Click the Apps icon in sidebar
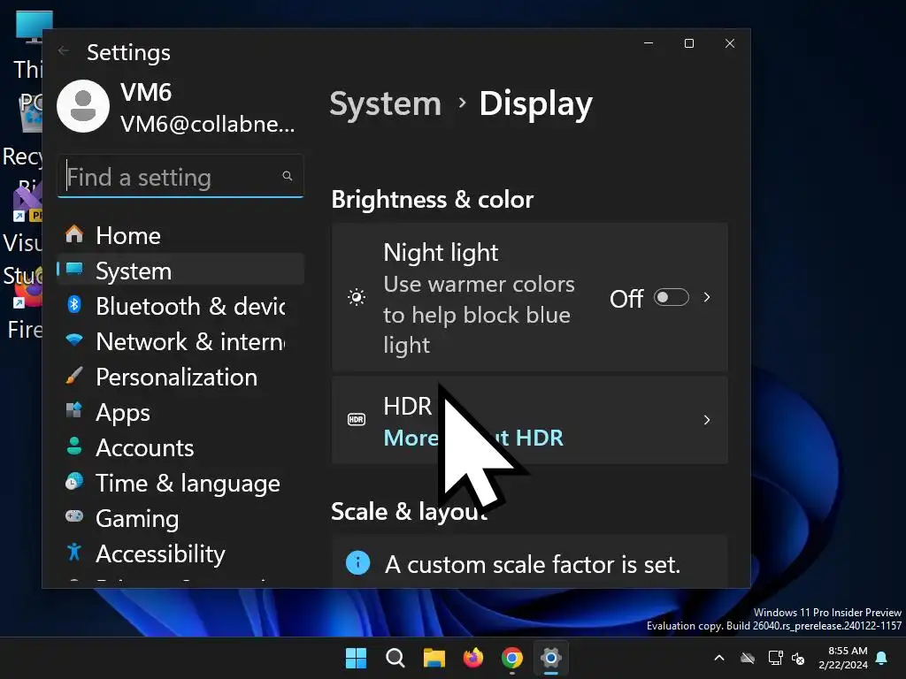 74,410
